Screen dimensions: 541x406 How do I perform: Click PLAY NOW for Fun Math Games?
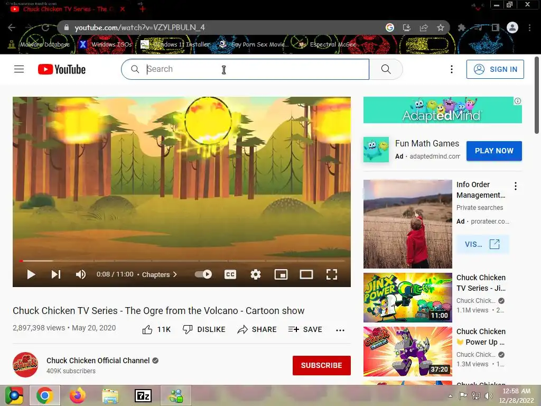[x=494, y=151]
